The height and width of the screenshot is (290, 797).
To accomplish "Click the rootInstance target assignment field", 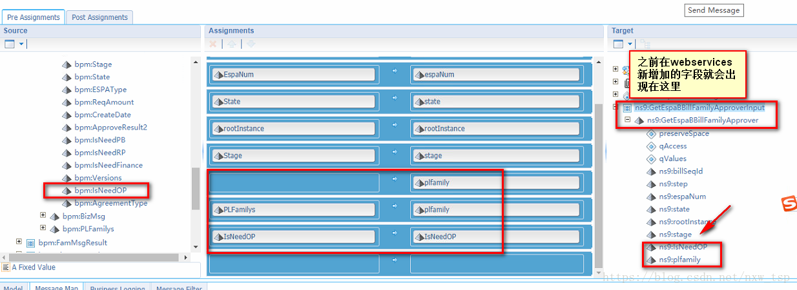I will pyautogui.click(x=497, y=129).
